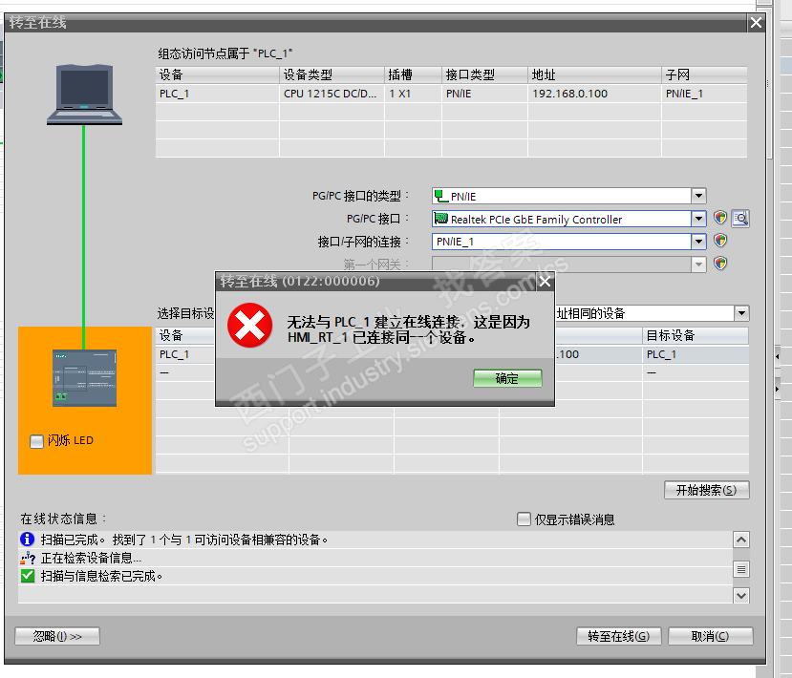Click shield icon next to 接口/子网的连接
The width and height of the screenshot is (792, 678).
(x=720, y=241)
